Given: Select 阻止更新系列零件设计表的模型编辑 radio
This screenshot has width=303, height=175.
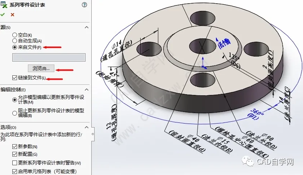Looking at the screenshot, I should [x=15, y=113].
